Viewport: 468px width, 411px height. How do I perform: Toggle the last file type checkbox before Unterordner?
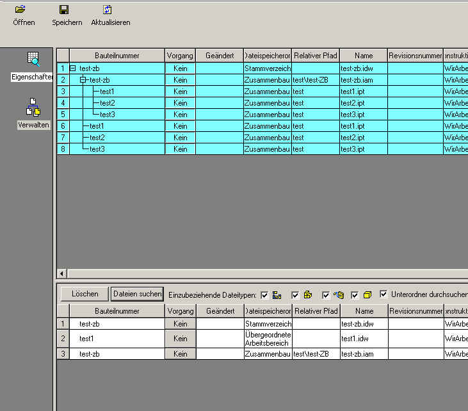[x=355, y=295]
